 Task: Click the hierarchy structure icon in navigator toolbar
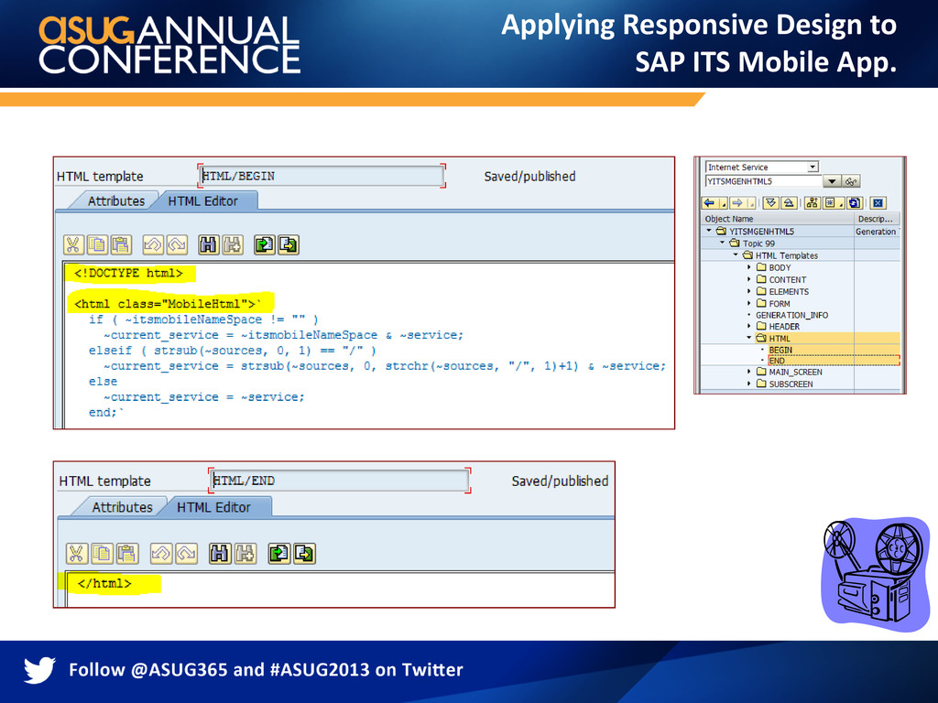click(813, 203)
